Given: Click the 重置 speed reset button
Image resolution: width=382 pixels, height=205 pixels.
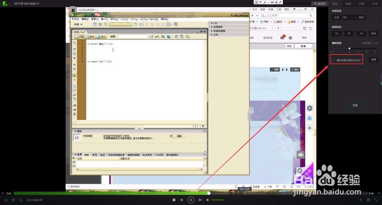Looking at the screenshot, I should (x=374, y=59).
